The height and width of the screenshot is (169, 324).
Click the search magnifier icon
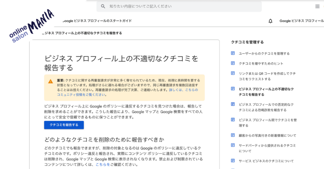pos(103,6)
